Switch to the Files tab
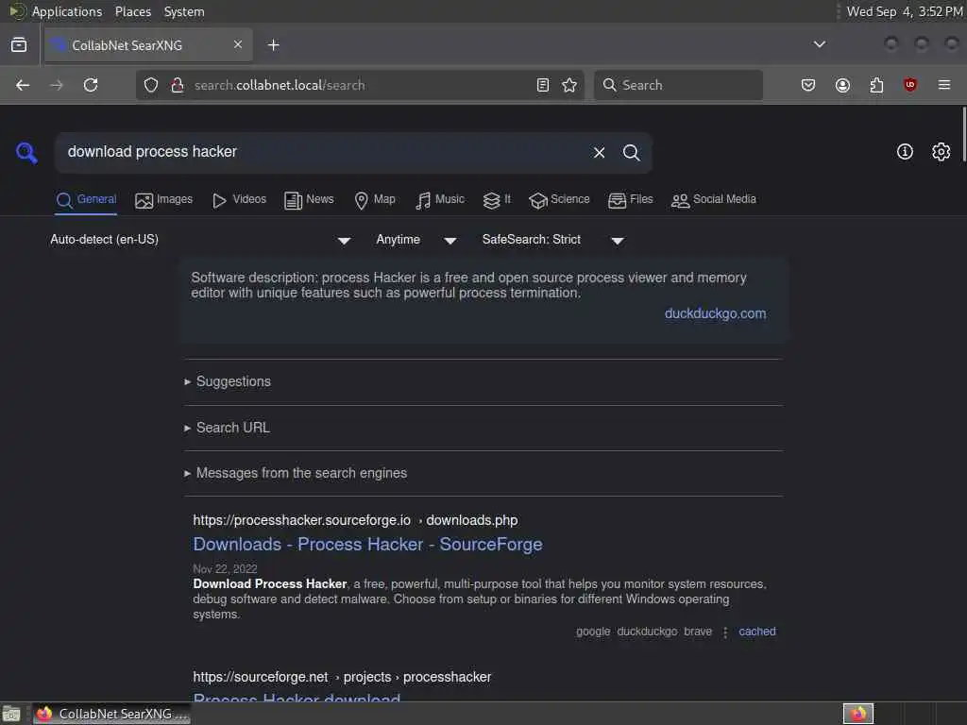The width and height of the screenshot is (967, 725). tap(630, 200)
